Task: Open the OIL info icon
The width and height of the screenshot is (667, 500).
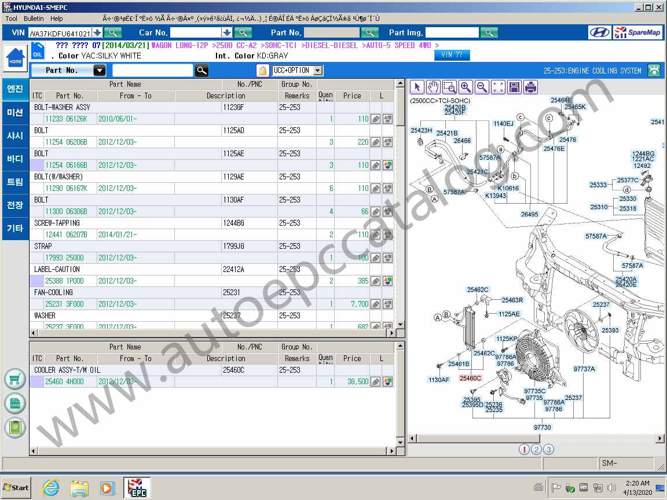Action: 38,50
